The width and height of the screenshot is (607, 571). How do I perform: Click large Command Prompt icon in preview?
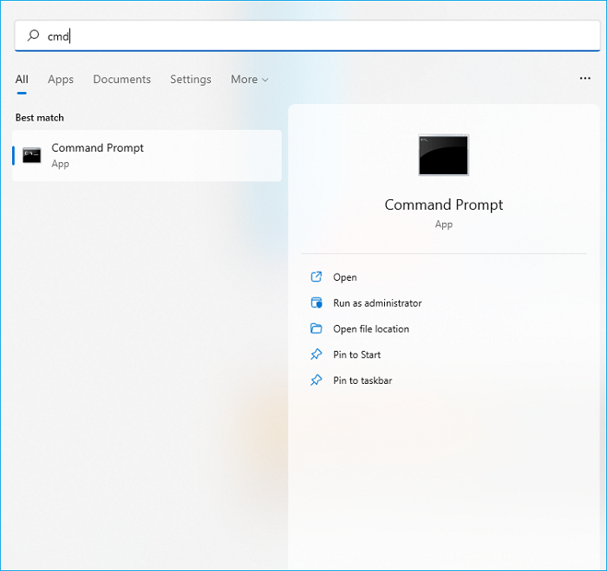(443, 156)
